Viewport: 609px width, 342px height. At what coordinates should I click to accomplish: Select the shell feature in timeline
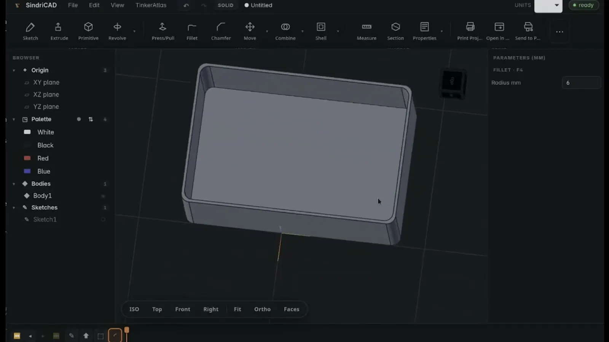100,336
